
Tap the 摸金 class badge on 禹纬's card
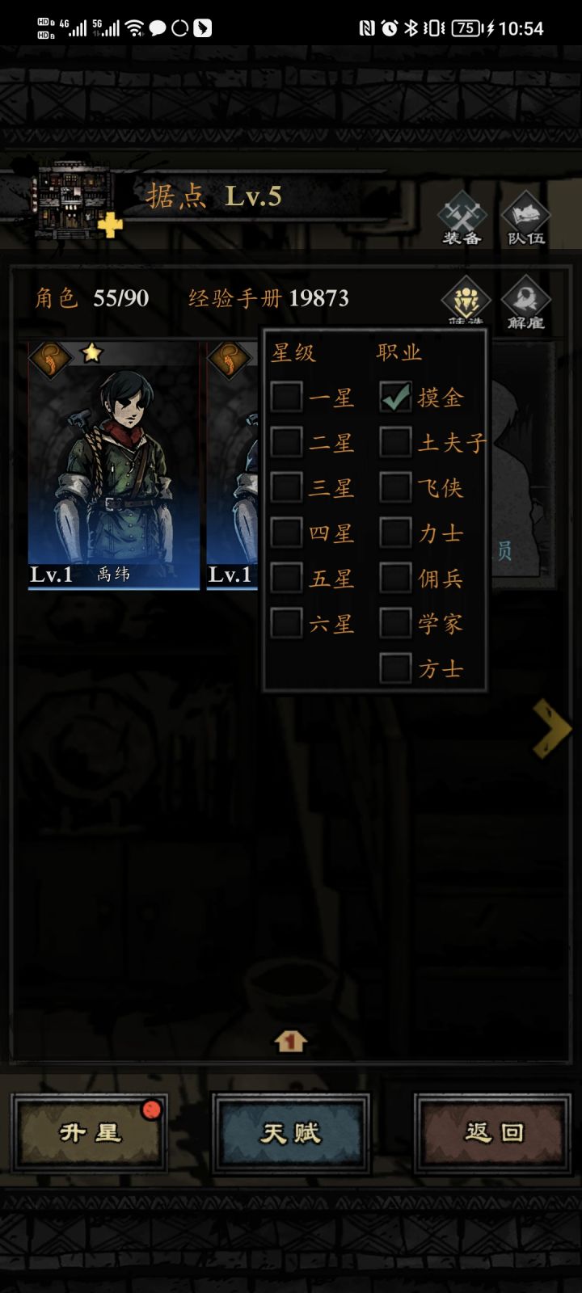click(x=49, y=360)
